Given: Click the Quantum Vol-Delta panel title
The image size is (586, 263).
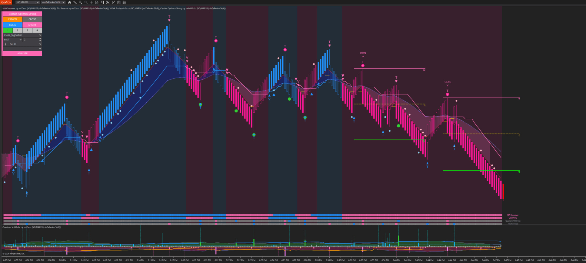Looking at the screenshot, I should click(x=32, y=227).
